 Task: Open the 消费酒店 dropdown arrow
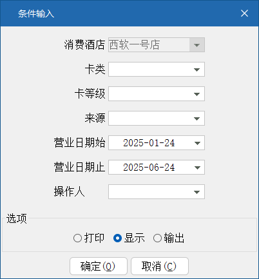coord(197,45)
